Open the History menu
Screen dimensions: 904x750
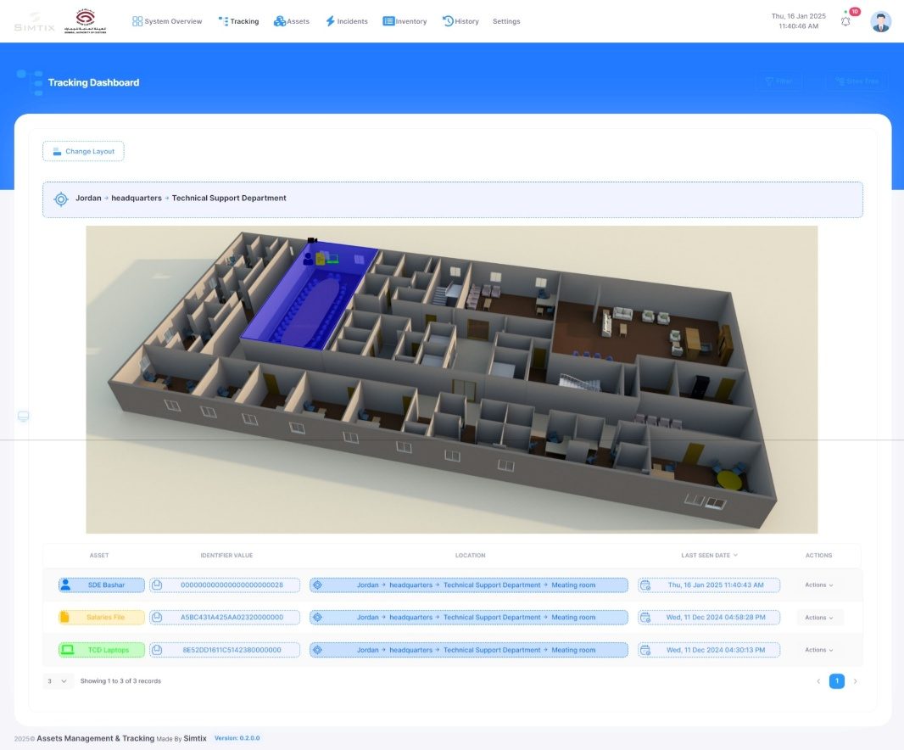[x=460, y=21]
